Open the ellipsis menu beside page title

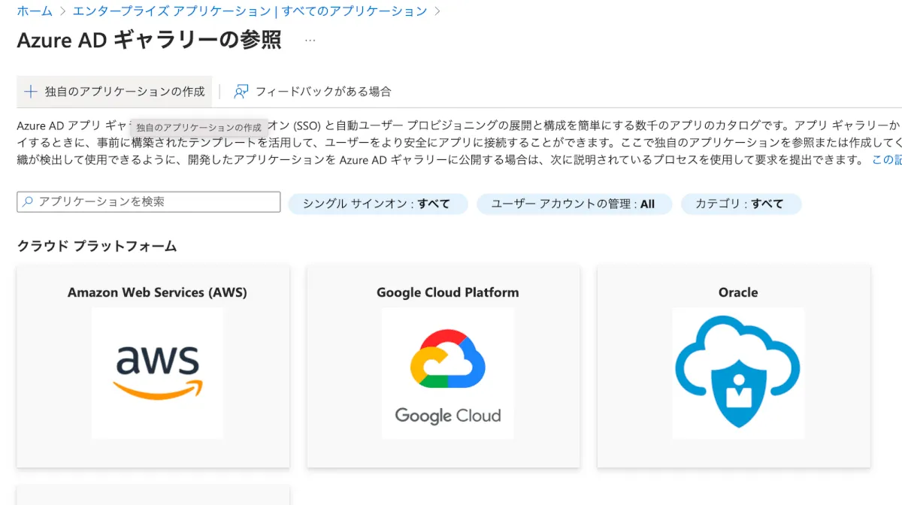pos(310,41)
